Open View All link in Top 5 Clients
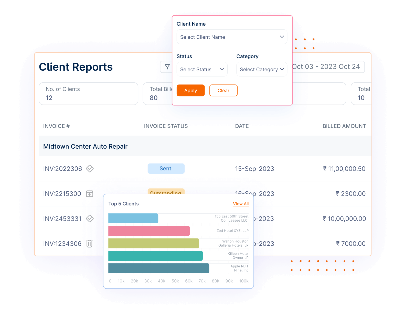The height and width of the screenshot is (317, 405). click(x=241, y=204)
